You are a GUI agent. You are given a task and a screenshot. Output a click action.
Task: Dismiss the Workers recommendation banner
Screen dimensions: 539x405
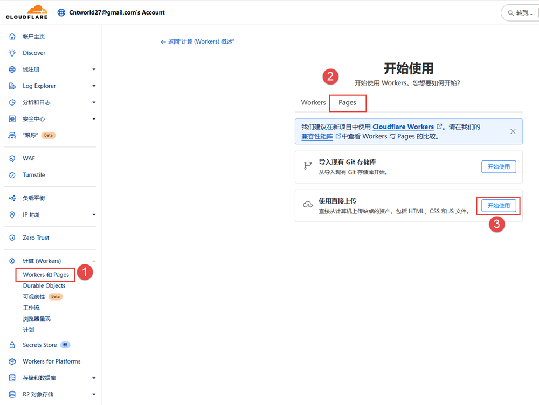pyautogui.click(x=513, y=131)
